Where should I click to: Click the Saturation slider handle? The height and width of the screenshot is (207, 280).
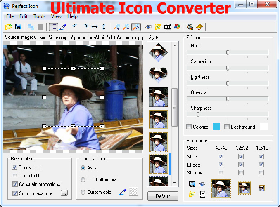228,68
